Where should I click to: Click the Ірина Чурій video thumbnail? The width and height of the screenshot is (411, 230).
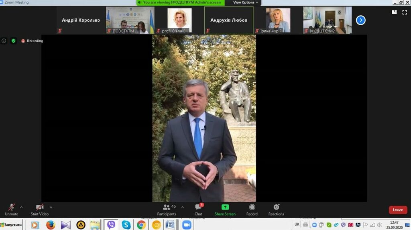278,20
